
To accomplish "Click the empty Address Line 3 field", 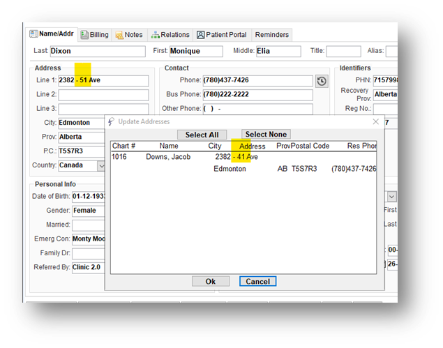I will 103,109.
